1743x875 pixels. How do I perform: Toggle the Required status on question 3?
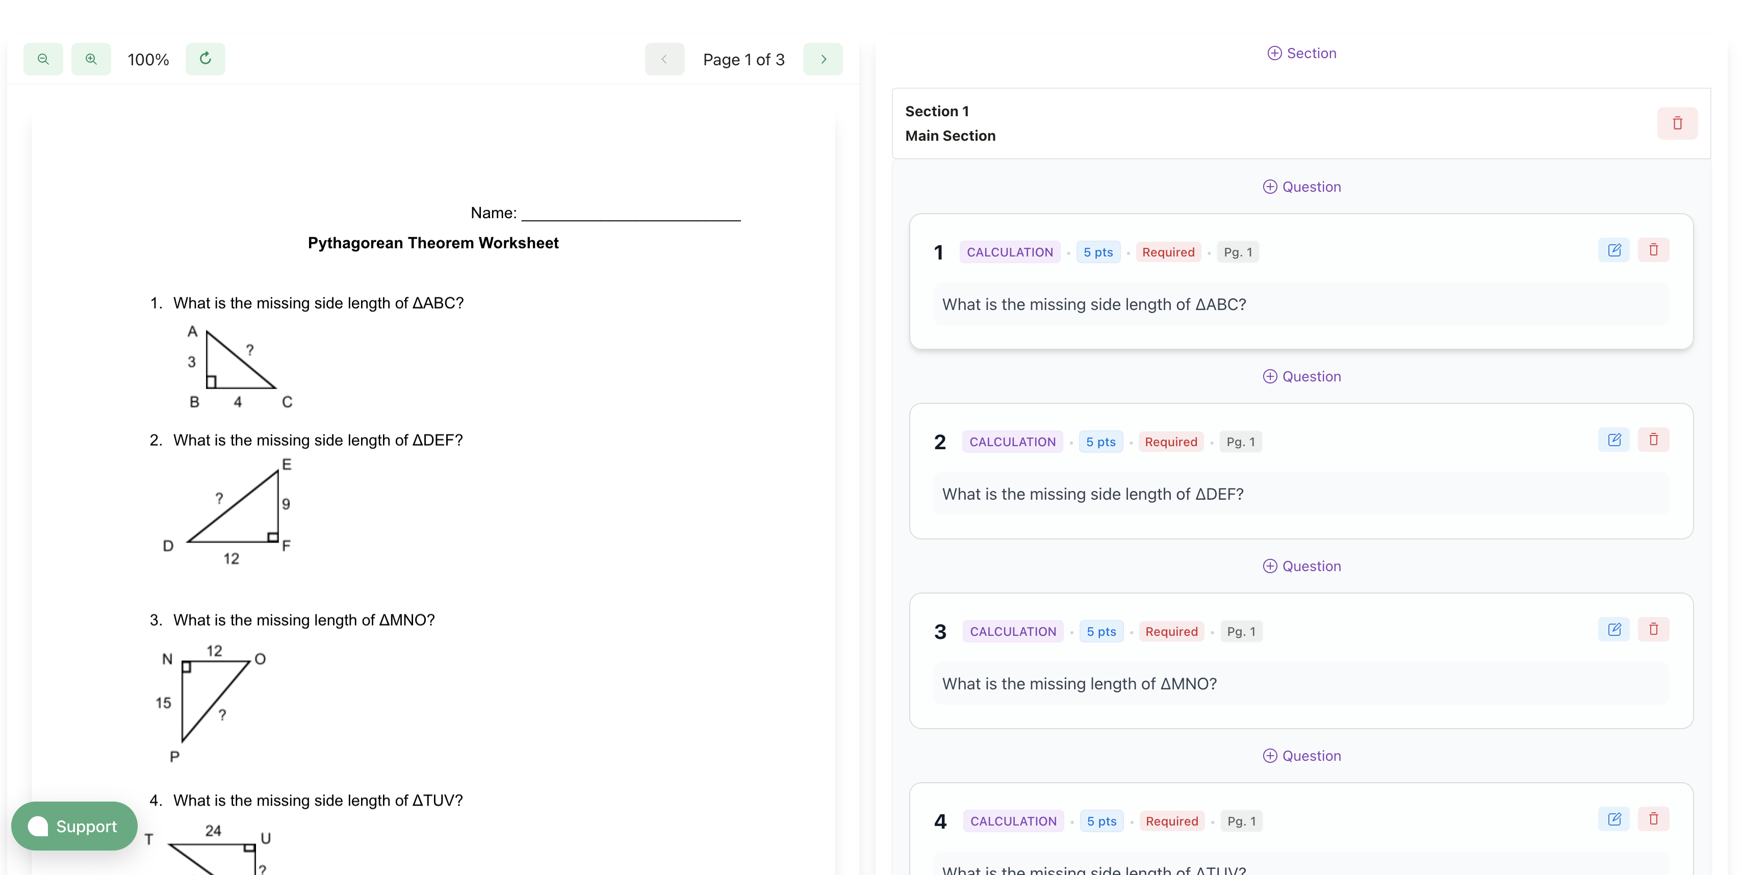tap(1171, 631)
